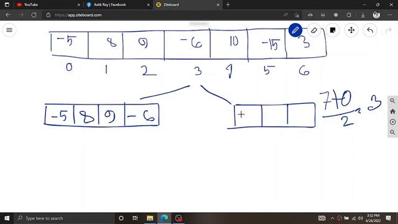Image resolution: width=398 pixels, height=224 pixels.
Task: Open Read Aloud in address bar
Action: point(285,15)
